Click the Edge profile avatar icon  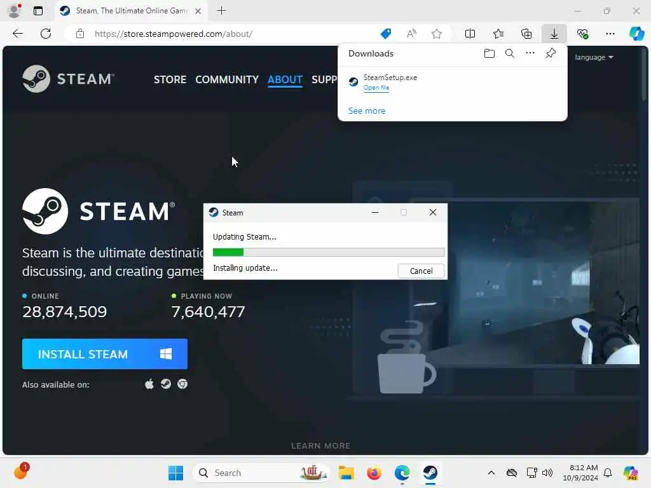pyautogui.click(x=15, y=11)
